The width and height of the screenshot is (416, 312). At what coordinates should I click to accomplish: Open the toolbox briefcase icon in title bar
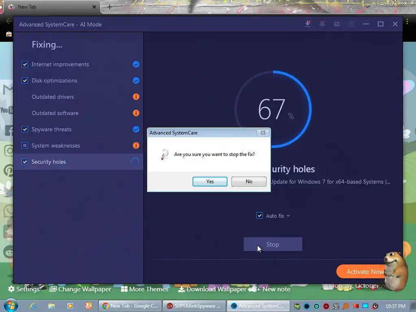[x=337, y=24]
